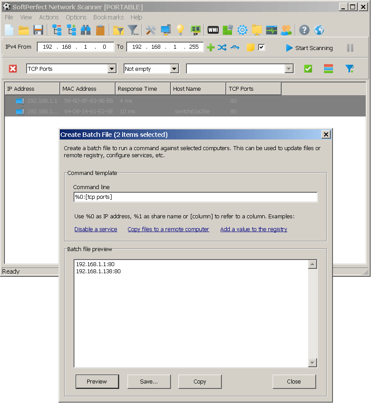Open the WMI query icon
The image size is (371, 403).
tap(213, 30)
